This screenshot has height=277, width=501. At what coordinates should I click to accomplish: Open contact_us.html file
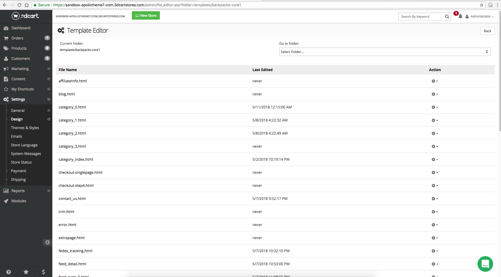click(x=72, y=199)
